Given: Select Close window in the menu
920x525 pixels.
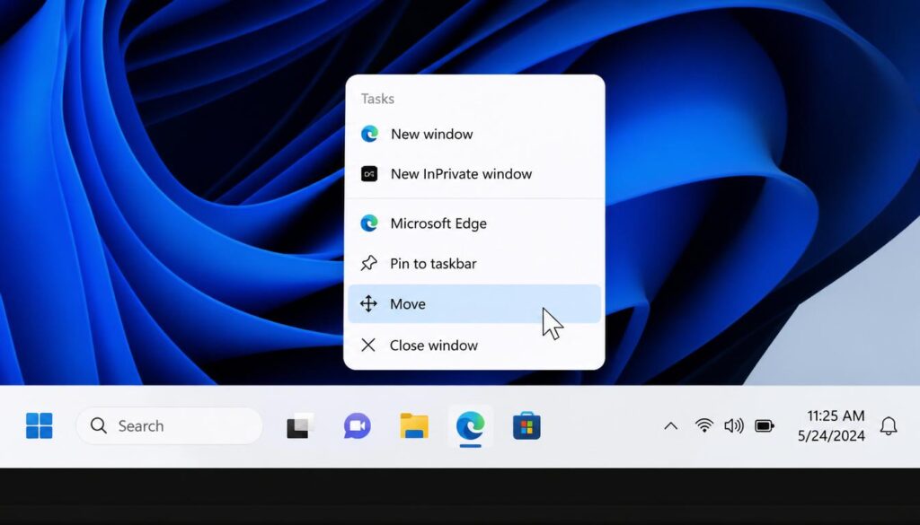Looking at the screenshot, I should point(474,346).
